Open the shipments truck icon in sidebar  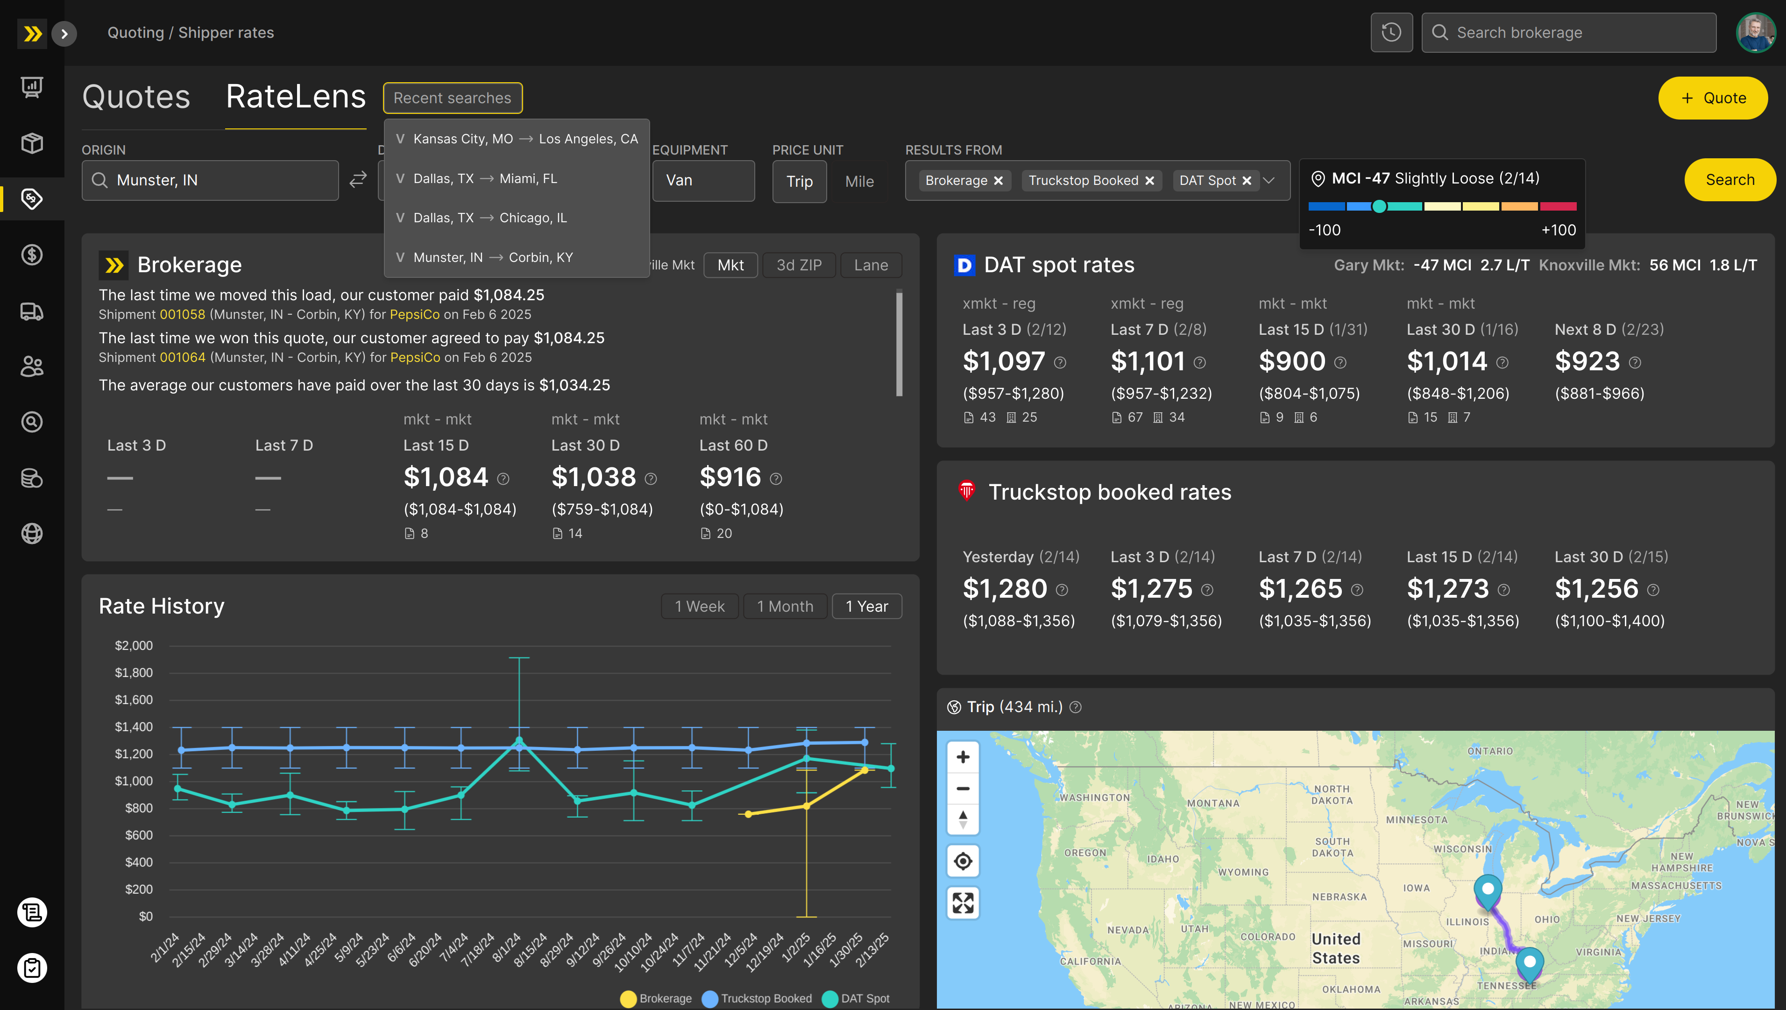[x=31, y=311]
